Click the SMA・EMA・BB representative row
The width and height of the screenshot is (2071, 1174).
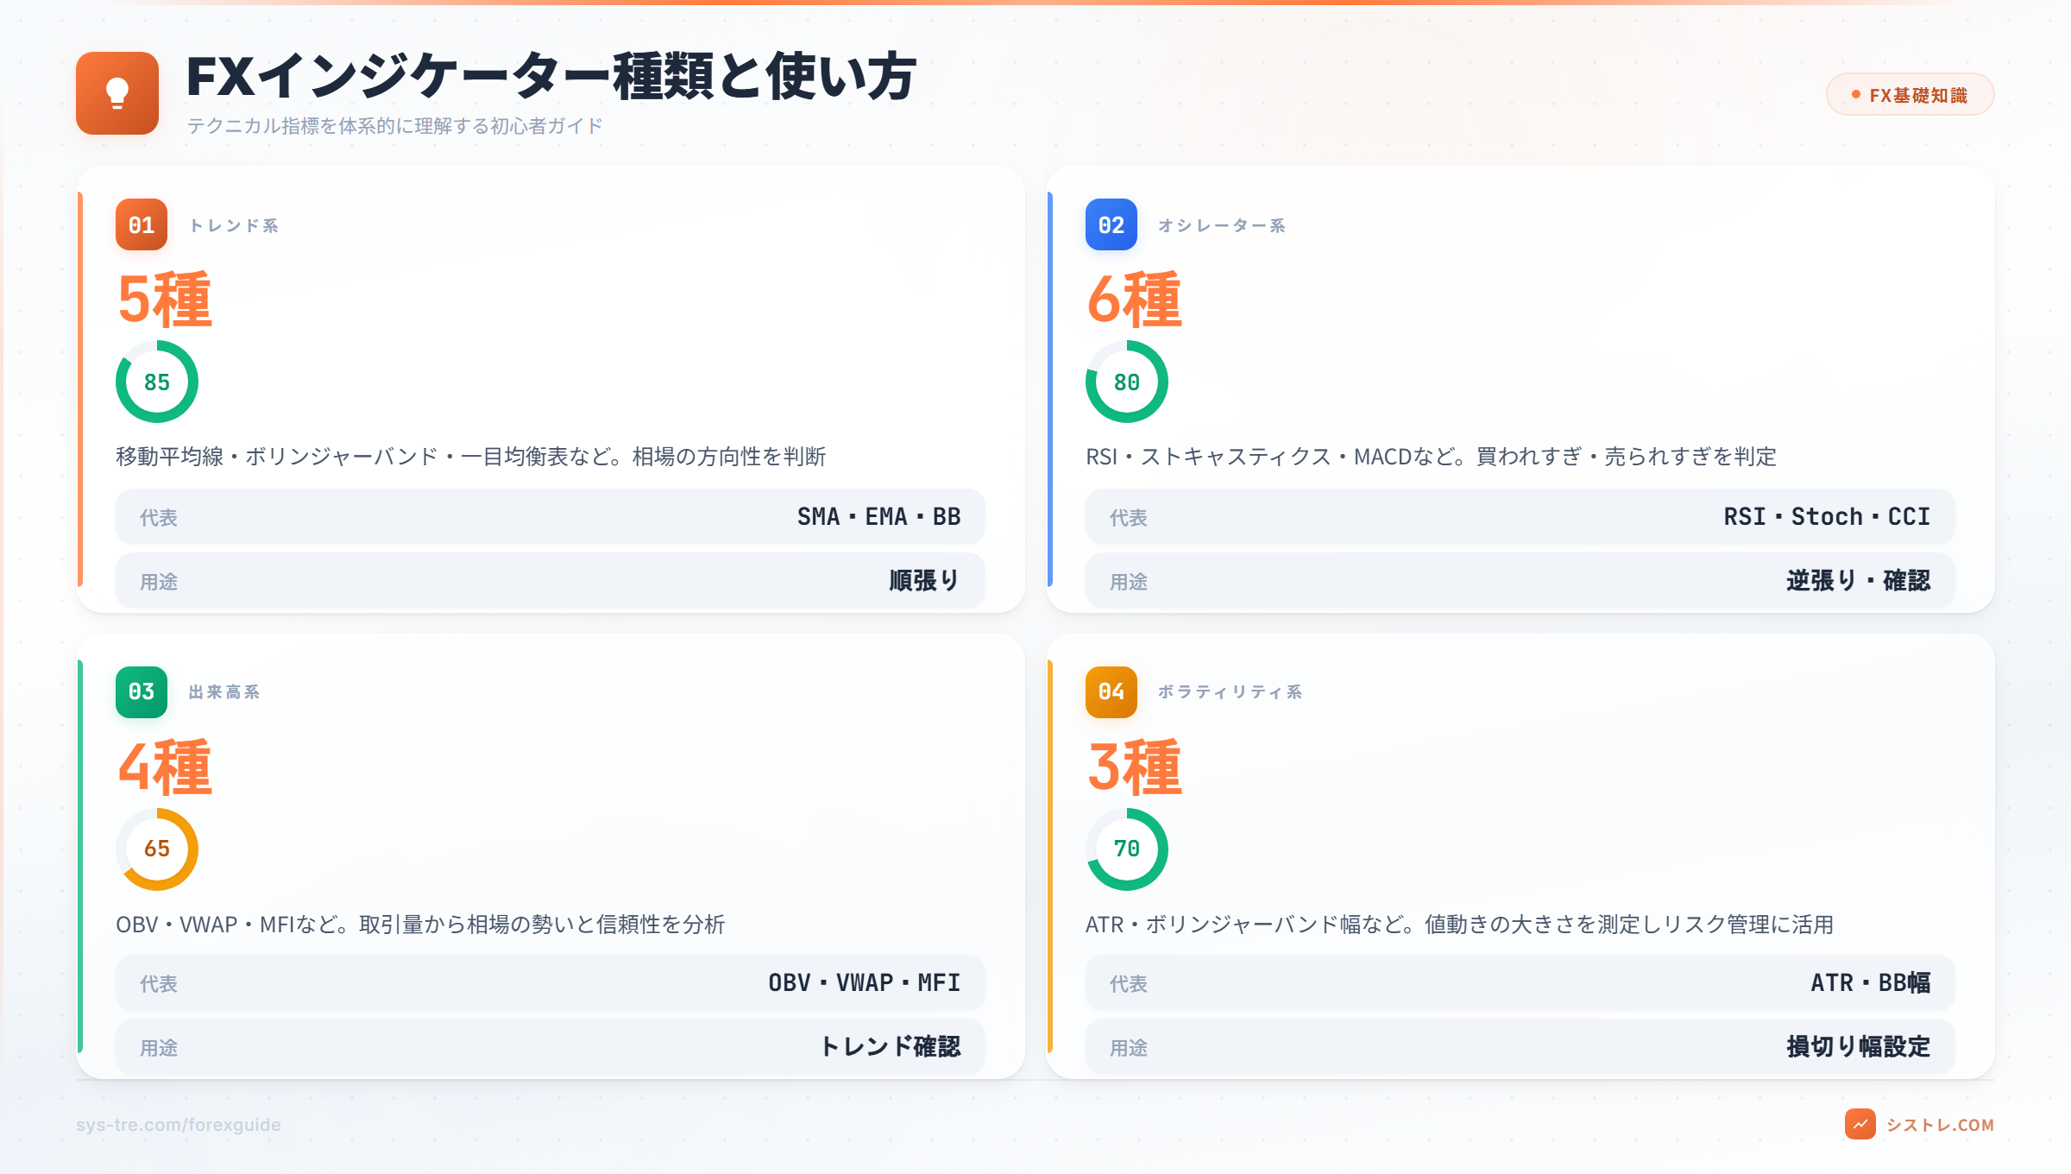[551, 517]
